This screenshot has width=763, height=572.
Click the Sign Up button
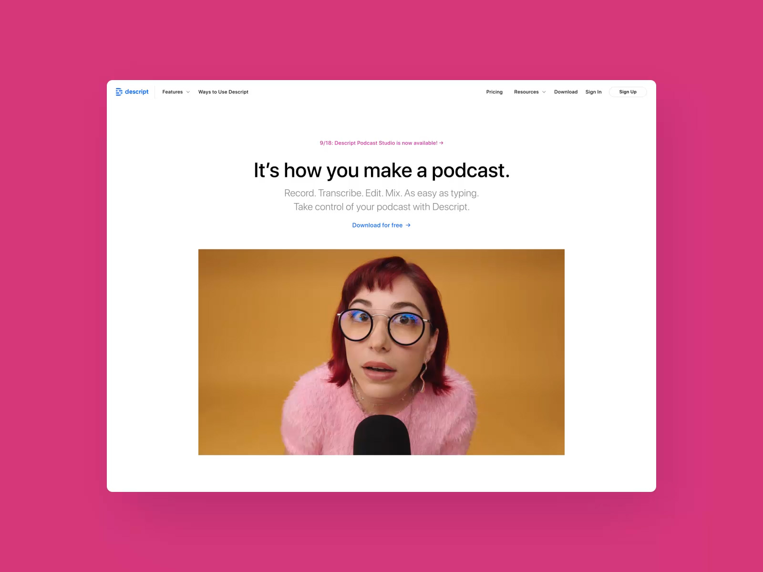(x=628, y=92)
